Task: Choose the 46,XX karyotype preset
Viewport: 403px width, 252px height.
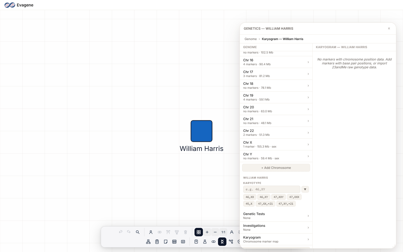Action: point(250,197)
